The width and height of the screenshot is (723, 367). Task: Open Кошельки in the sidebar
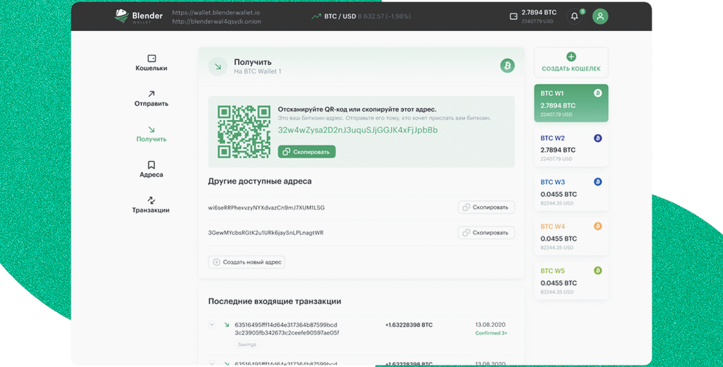(151, 63)
